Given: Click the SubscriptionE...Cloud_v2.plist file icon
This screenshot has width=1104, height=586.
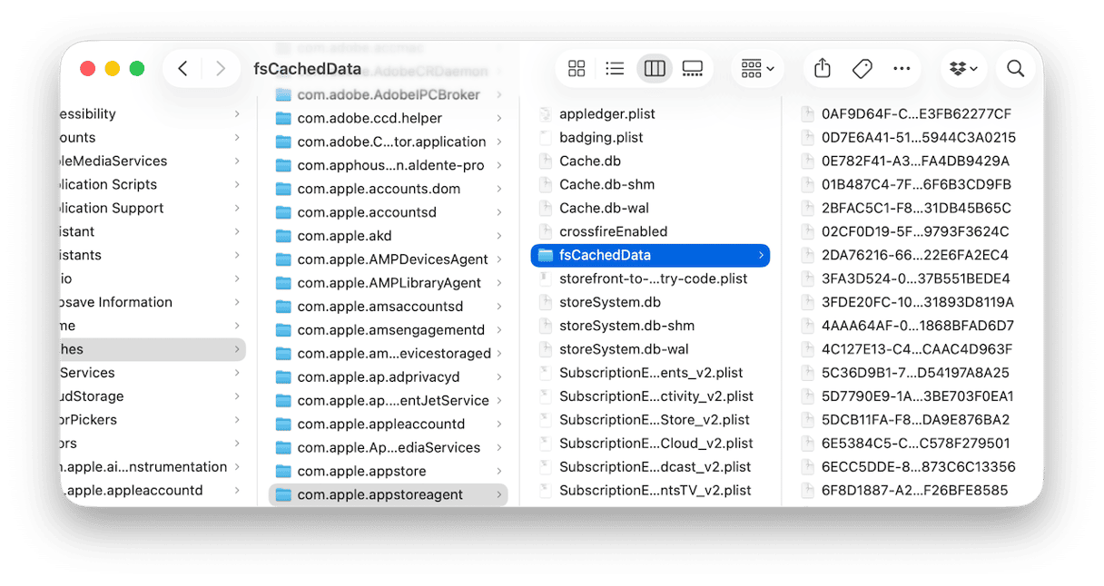Looking at the screenshot, I should click(545, 444).
